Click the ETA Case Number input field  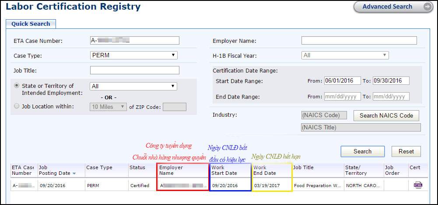click(134, 40)
